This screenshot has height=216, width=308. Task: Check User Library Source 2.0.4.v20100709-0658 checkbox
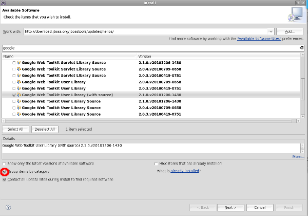point(14,108)
